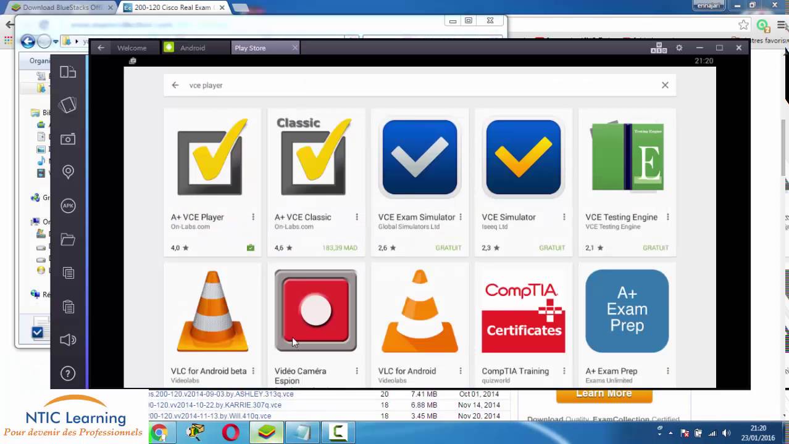The width and height of the screenshot is (789, 444).
Task: Click the vce player search field
Action: point(420,85)
